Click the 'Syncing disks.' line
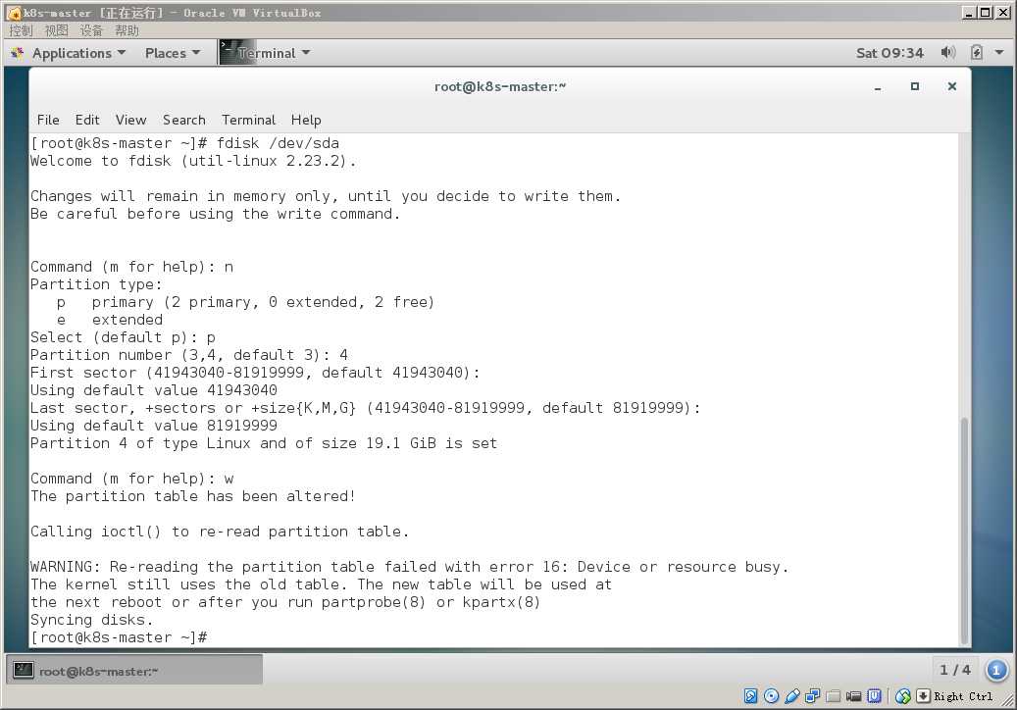The height and width of the screenshot is (710, 1017). [x=91, y=620]
